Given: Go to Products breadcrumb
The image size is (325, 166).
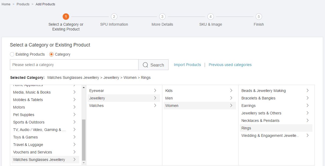Looking at the screenshot, I should (23, 4).
